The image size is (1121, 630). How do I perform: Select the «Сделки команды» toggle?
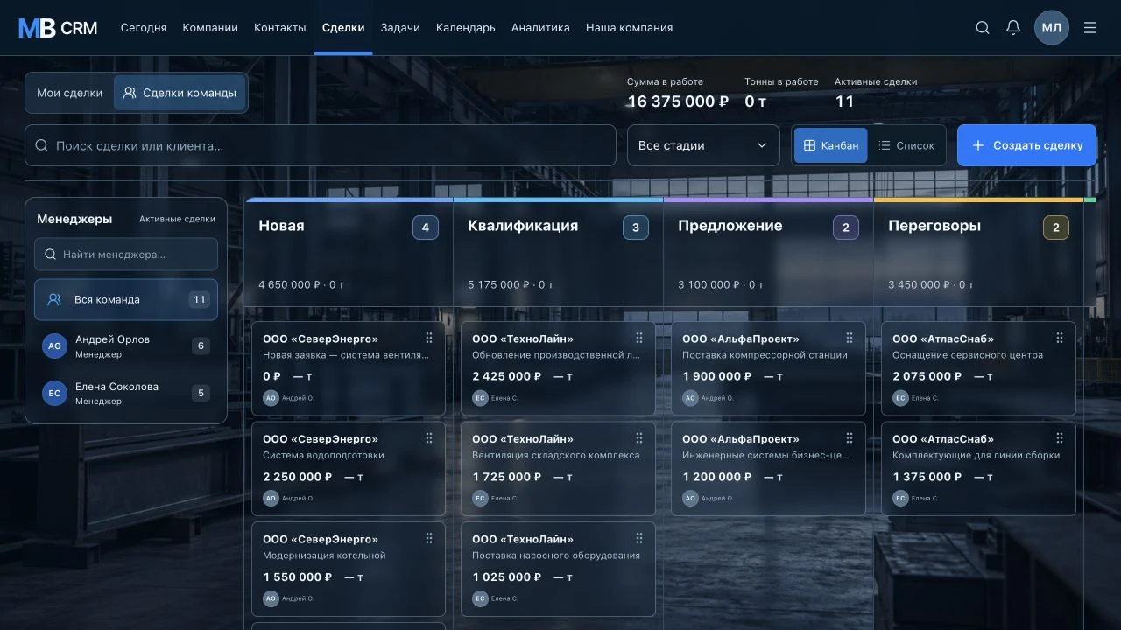(180, 93)
